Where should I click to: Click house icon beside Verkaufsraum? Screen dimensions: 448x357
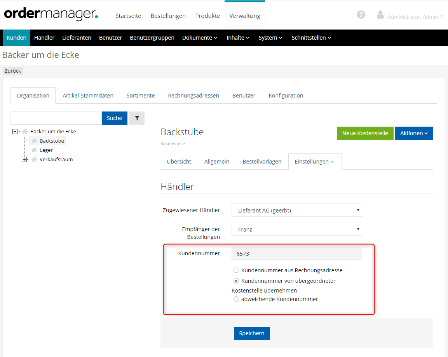pyautogui.click(x=34, y=160)
